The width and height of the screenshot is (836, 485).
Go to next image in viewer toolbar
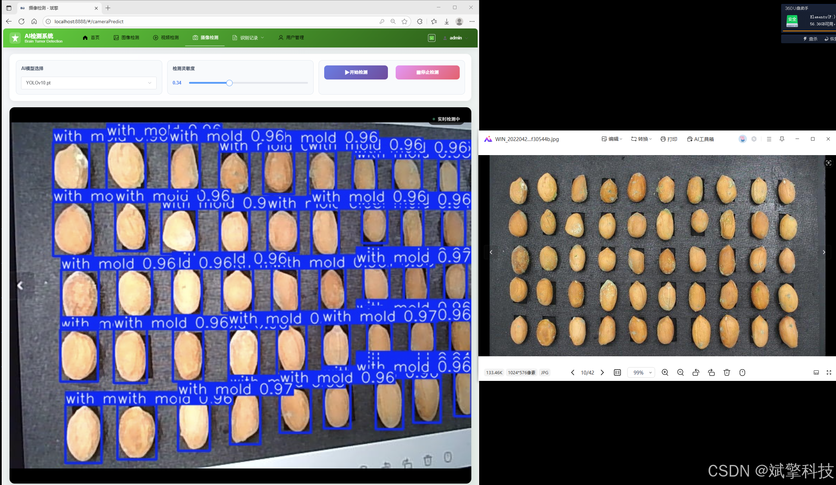click(x=602, y=372)
